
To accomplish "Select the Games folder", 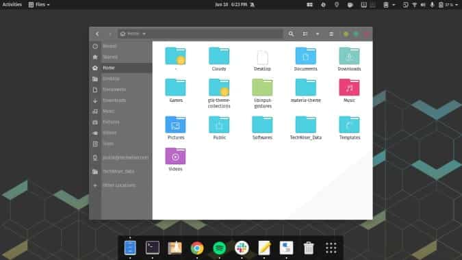I will pos(176,90).
